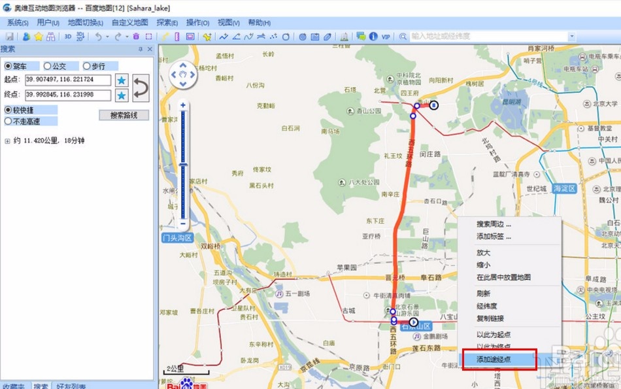Click the magnifier search icon beside address box

(x=403, y=37)
